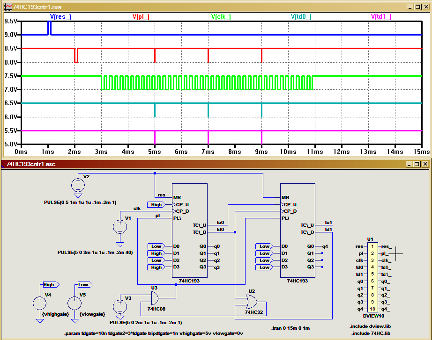432x340 pixels.
Task: Click the td1 net label on second counter
Action: [328, 230]
